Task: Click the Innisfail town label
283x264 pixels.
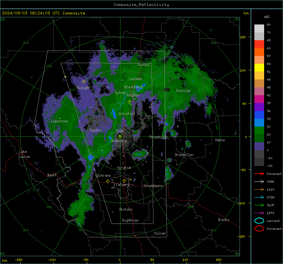Action: pyautogui.click(x=127, y=114)
